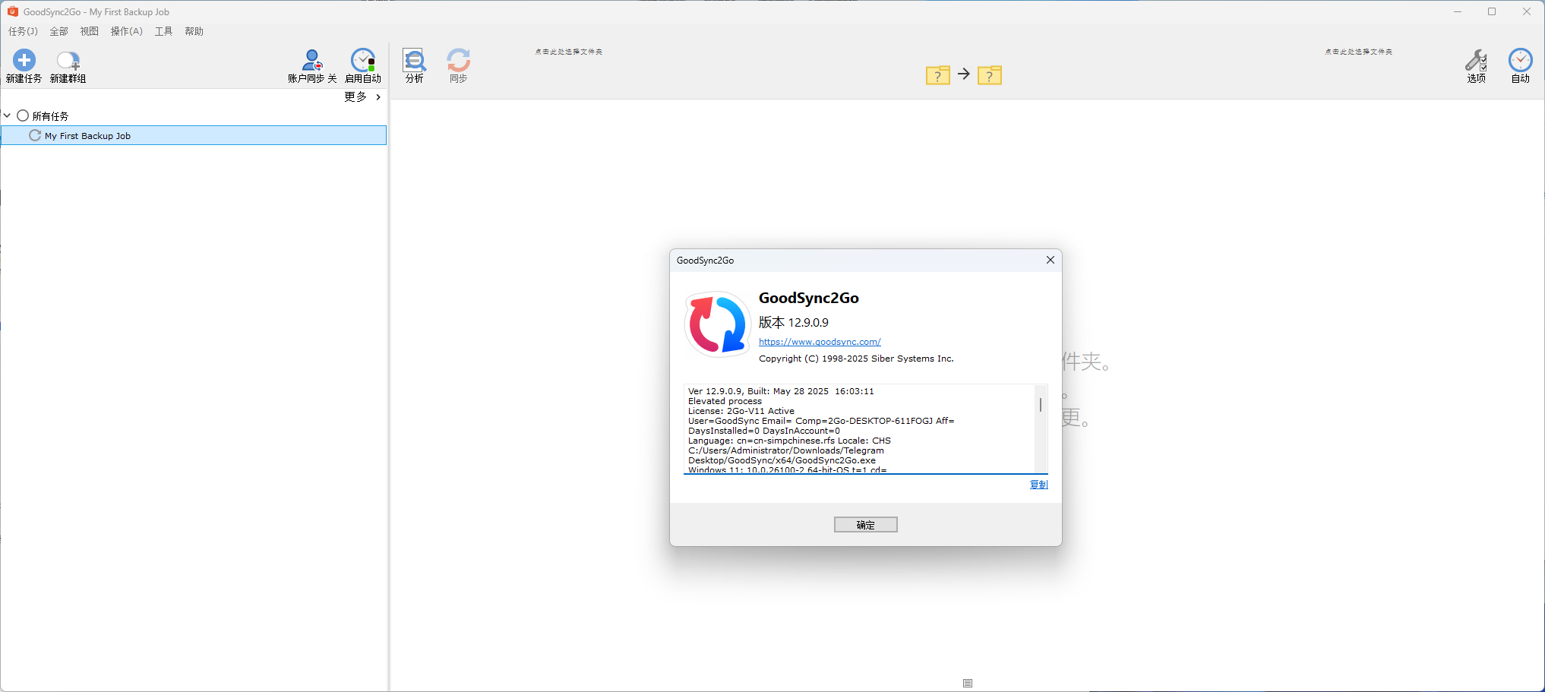Open the 选项 (Options) wrench icon
1545x692 pixels.
pos(1476,65)
